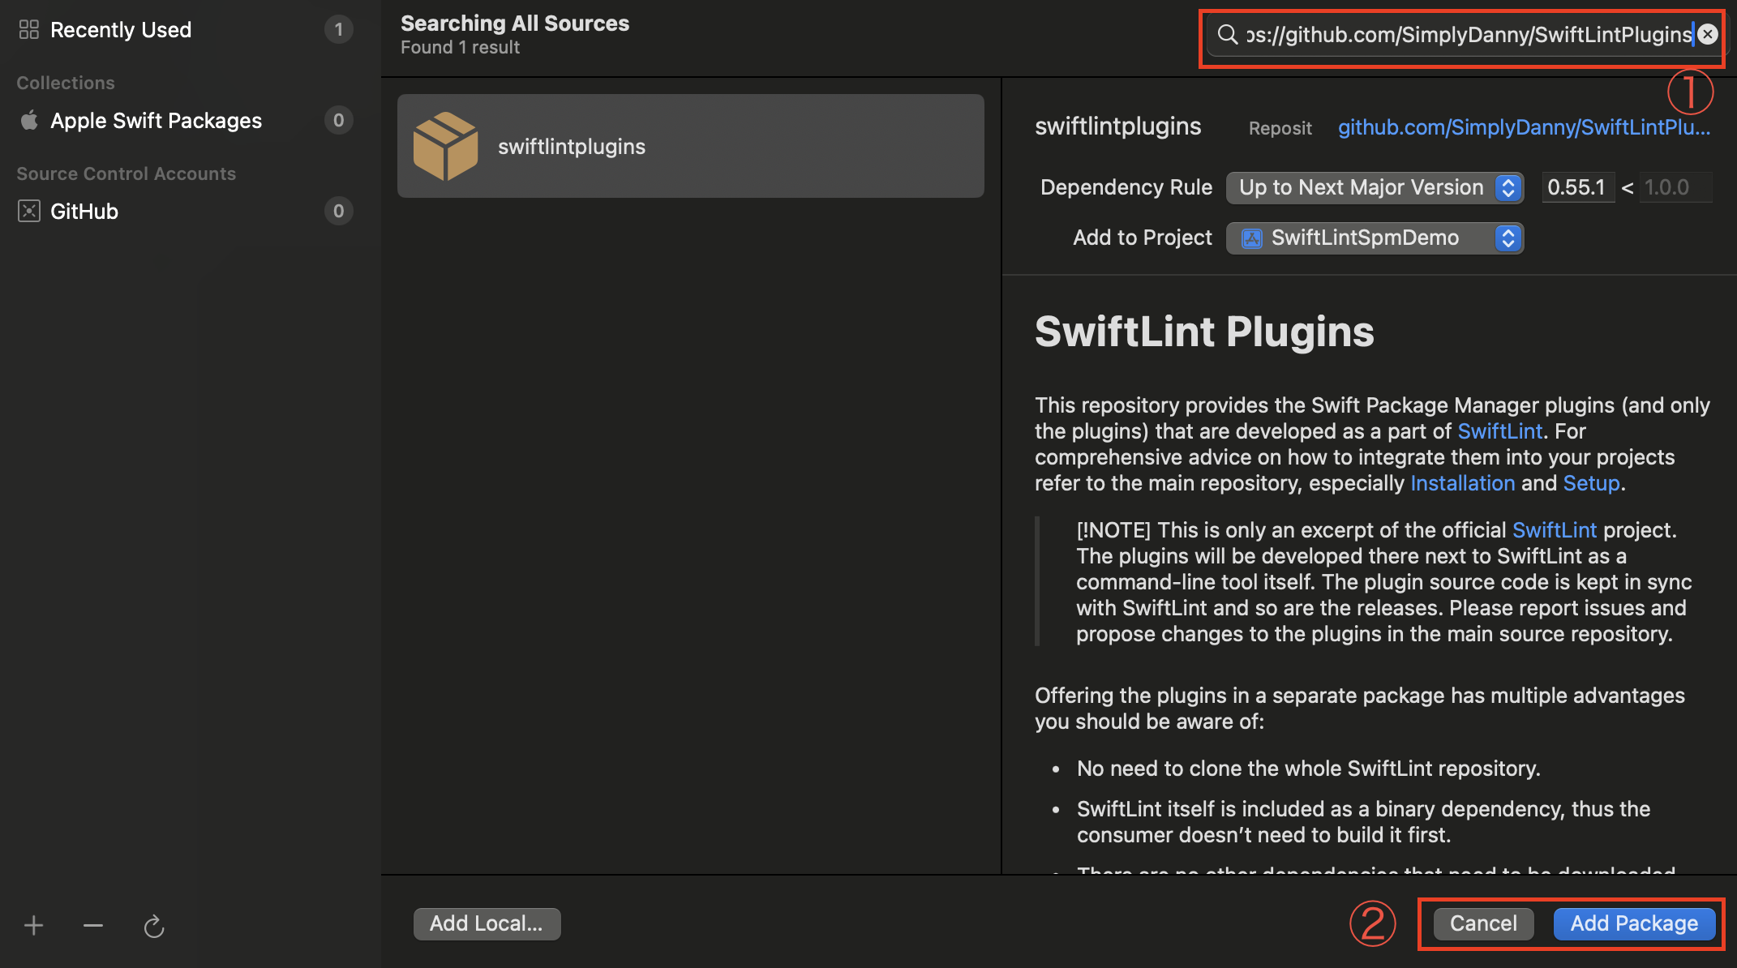The height and width of the screenshot is (968, 1737).
Task: Click the refresh collections icon
Action: pyautogui.click(x=154, y=926)
